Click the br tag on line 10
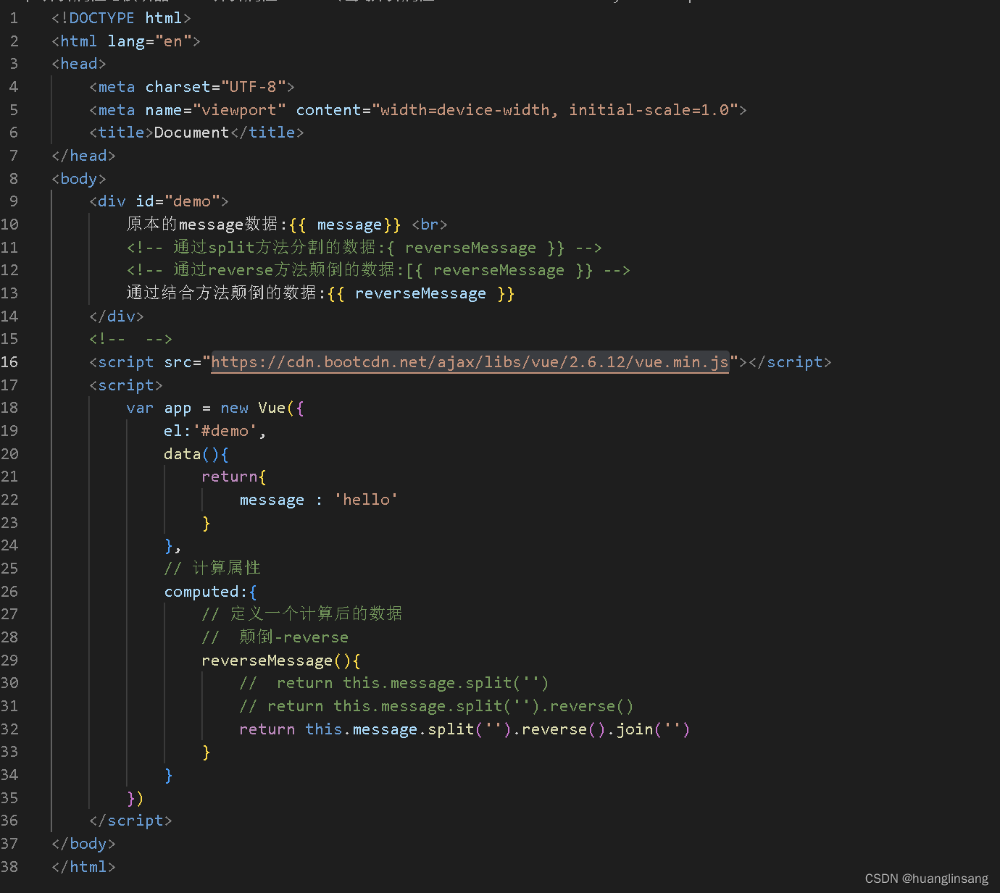This screenshot has width=1000, height=893. 429,225
